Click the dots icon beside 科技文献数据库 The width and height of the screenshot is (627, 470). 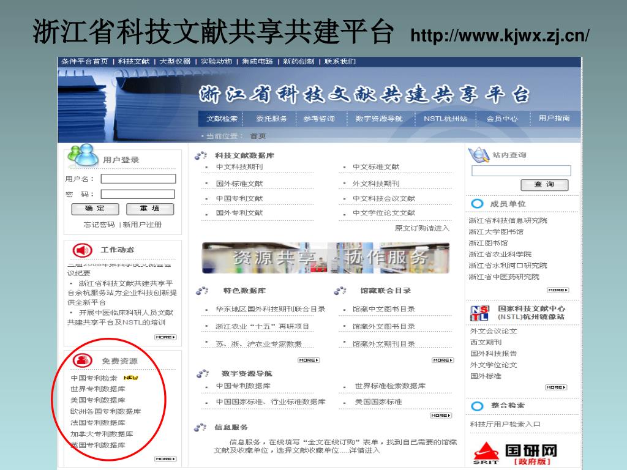[201, 155]
